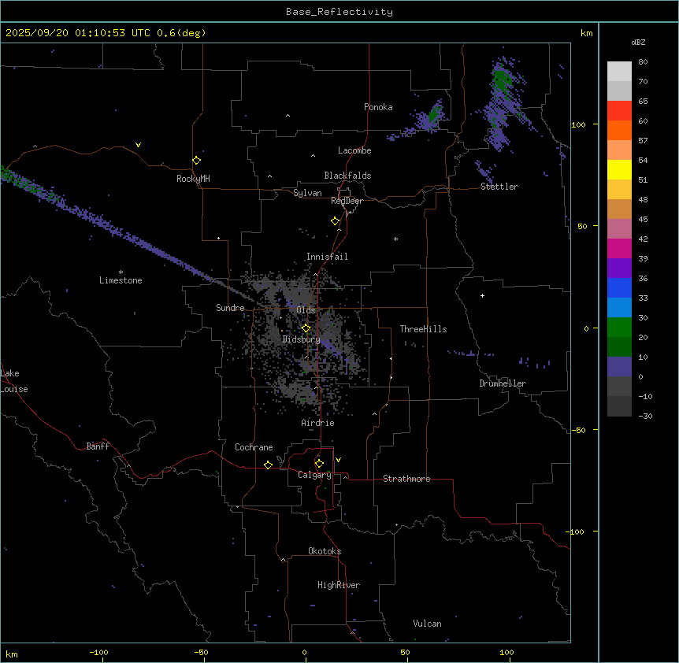Click the asterisk marker above Limestone
Image resolution: width=679 pixels, height=663 pixels.
[x=121, y=272]
